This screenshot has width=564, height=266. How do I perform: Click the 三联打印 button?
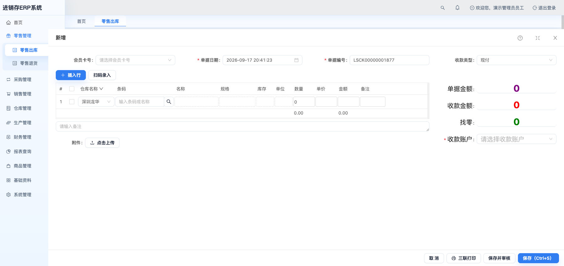(464, 258)
